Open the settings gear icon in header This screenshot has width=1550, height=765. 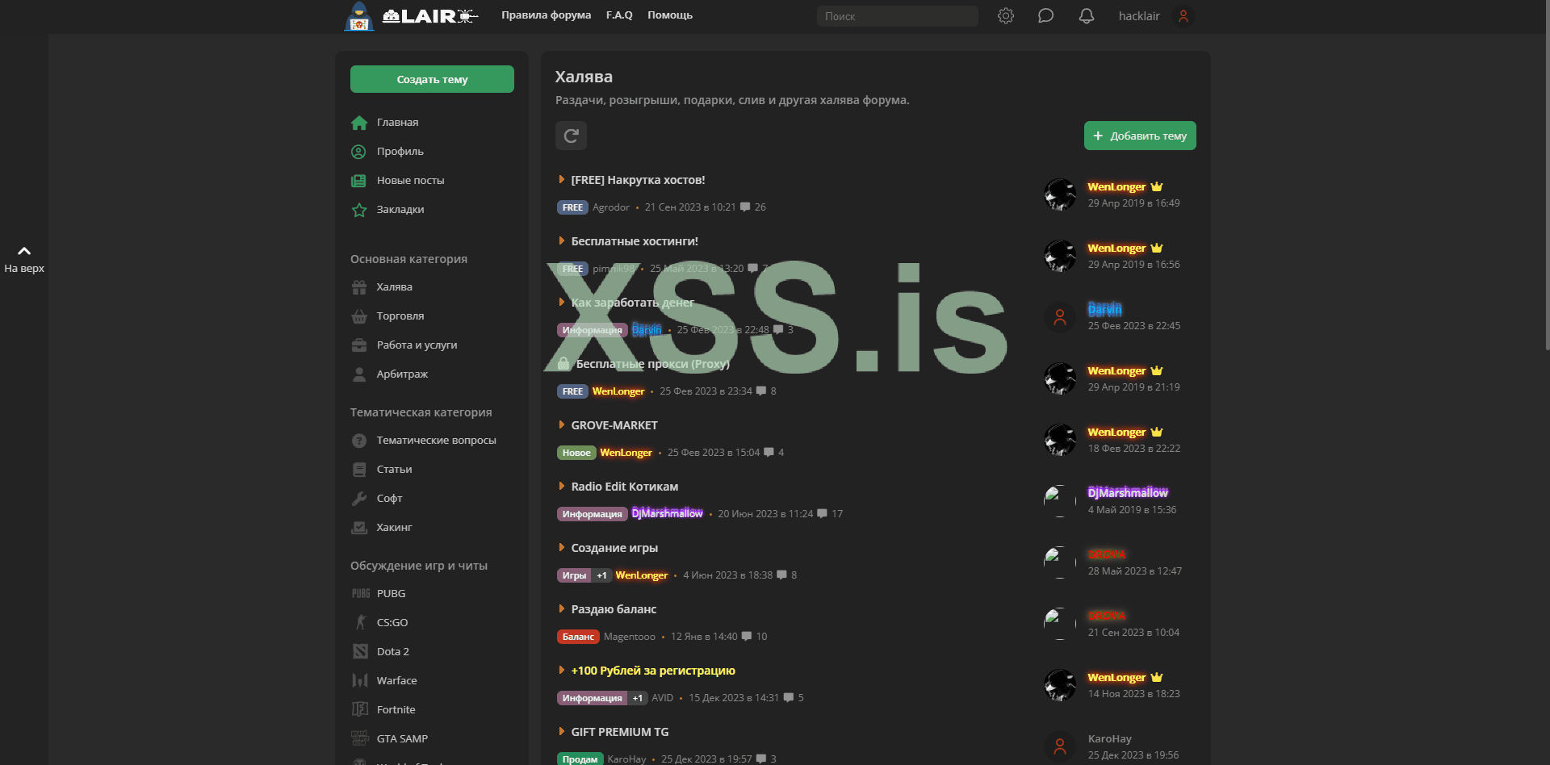1005,15
